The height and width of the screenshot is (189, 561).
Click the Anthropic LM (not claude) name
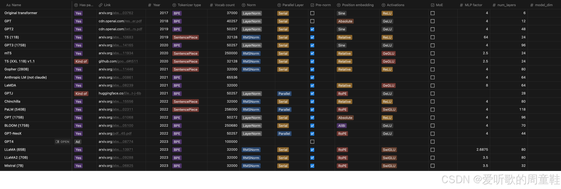pos(25,77)
